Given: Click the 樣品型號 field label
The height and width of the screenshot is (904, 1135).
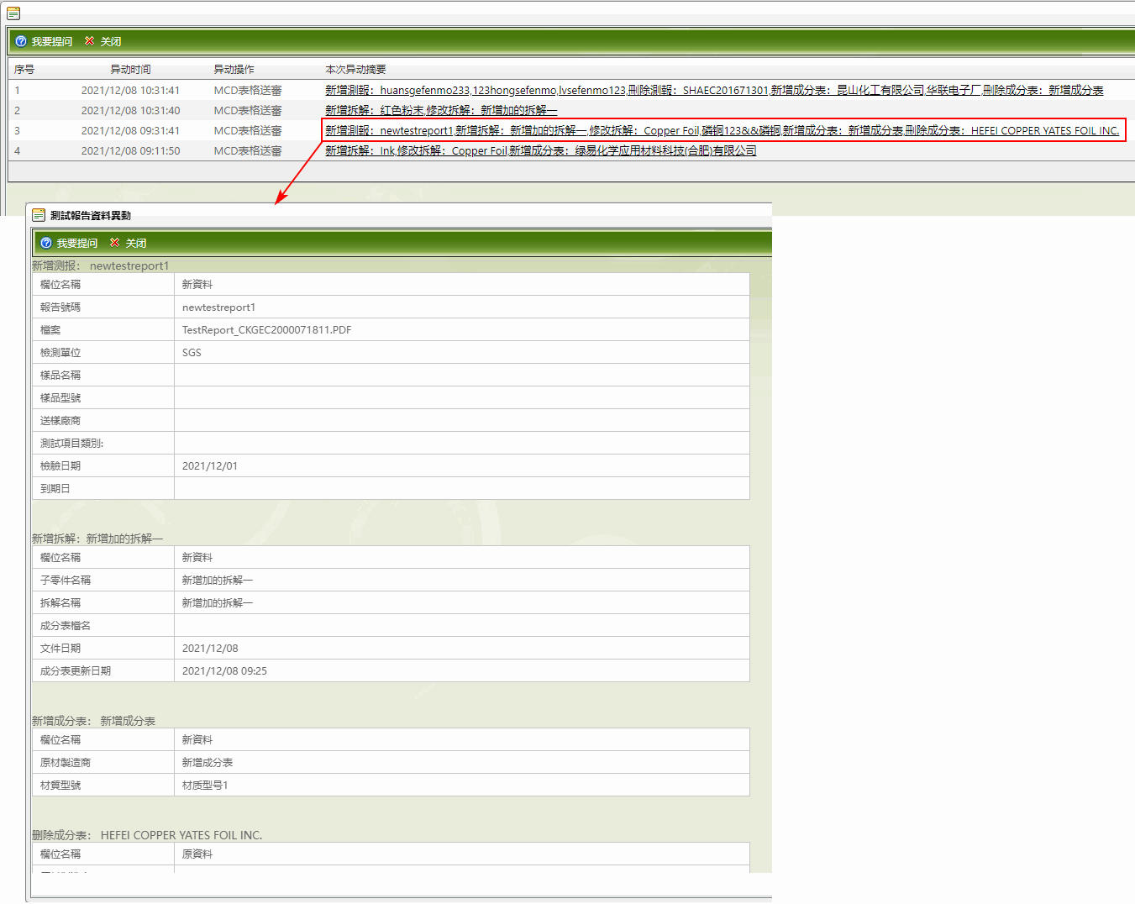Looking at the screenshot, I should pyautogui.click(x=60, y=398).
